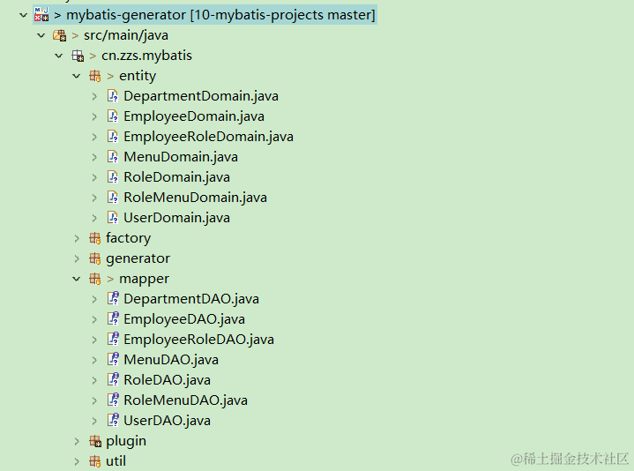The image size is (634, 471).
Task: Select UserDomain.java file name
Action: coord(176,218)
